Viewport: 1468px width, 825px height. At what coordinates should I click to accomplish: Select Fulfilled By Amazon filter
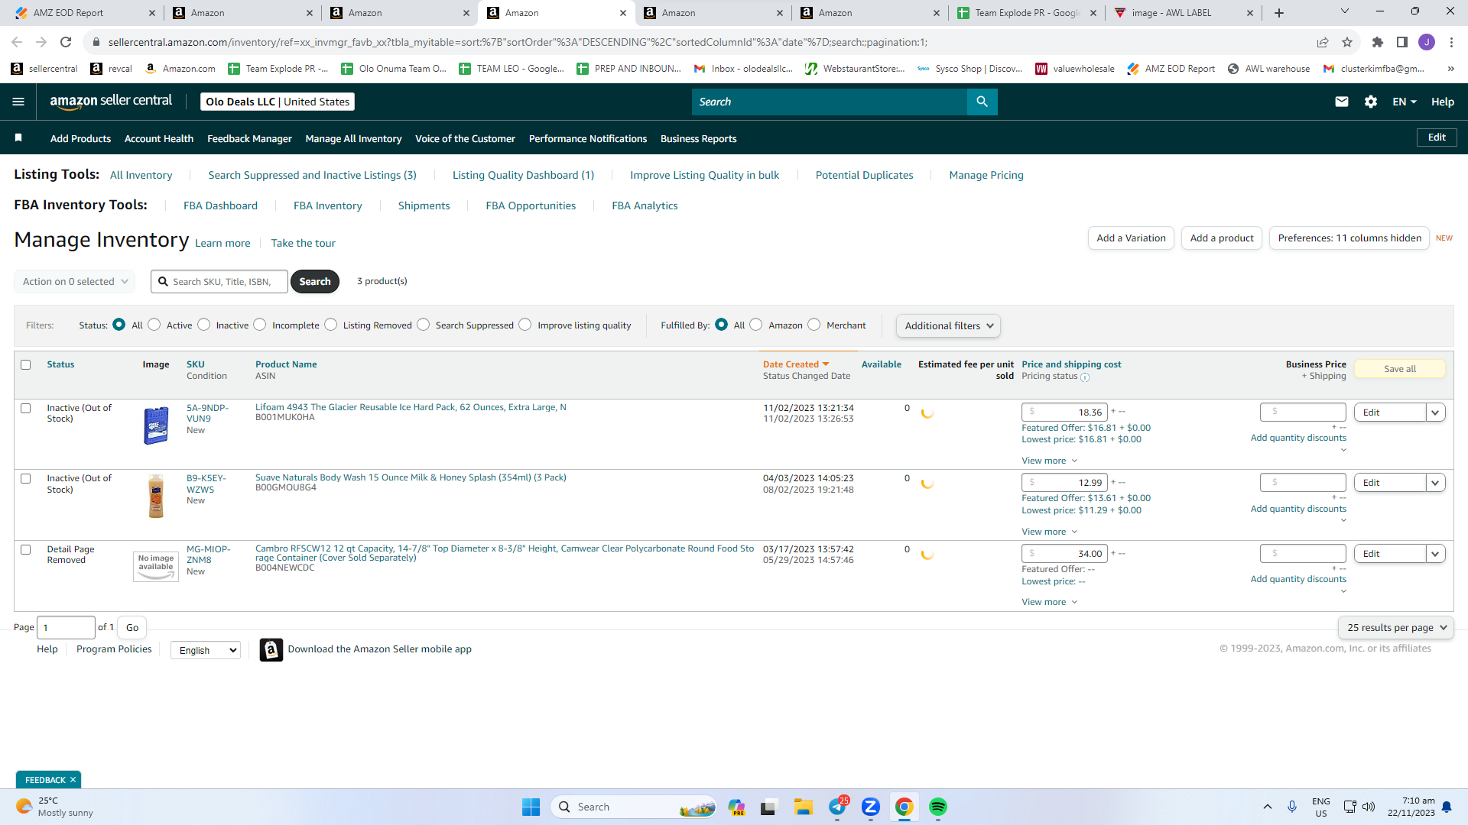click(756, 325)
